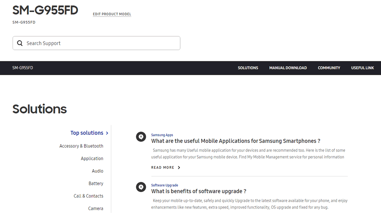Select Application category
The height and width of the screenshot is (218, 381).
[92, 159]
